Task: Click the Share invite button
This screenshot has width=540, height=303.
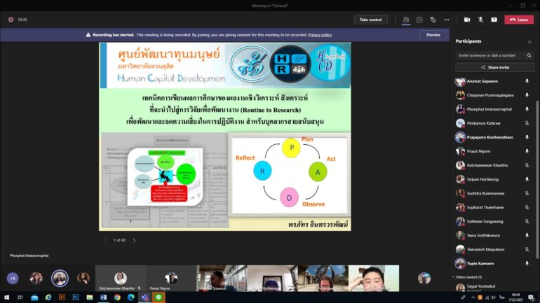Action: tap(494, 67)
